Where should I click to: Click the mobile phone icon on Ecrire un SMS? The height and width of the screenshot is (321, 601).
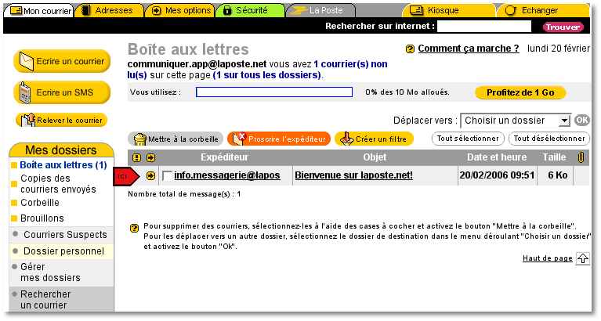25,92
